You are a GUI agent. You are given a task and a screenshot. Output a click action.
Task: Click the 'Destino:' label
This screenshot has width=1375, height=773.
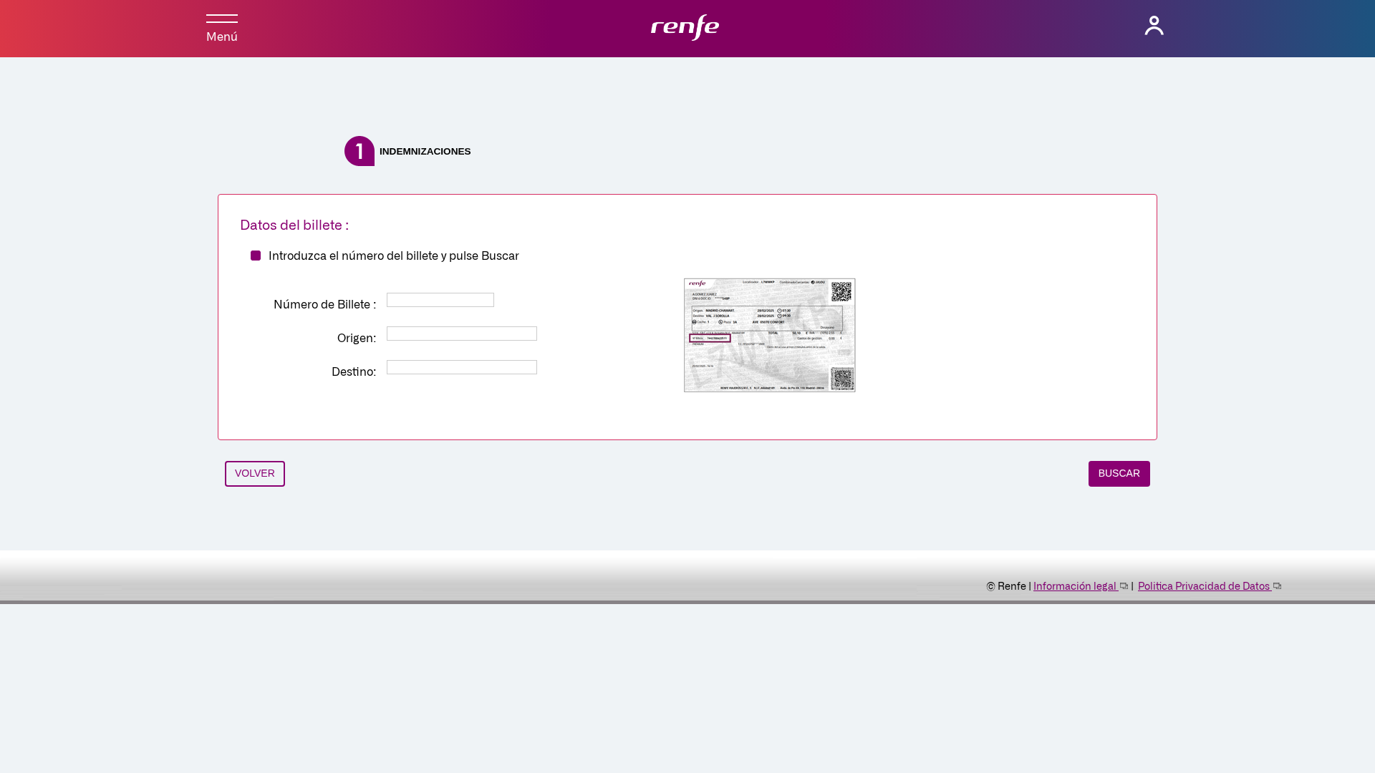(354, 372)
